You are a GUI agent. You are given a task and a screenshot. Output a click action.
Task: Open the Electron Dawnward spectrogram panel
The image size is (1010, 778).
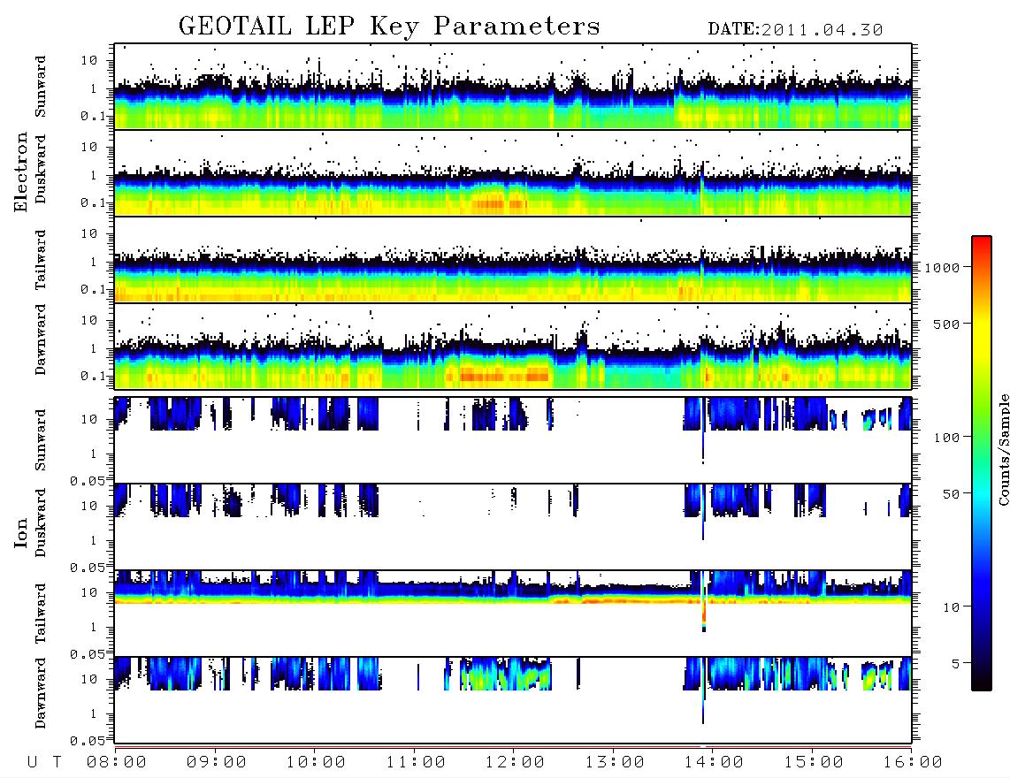[513, 347]
